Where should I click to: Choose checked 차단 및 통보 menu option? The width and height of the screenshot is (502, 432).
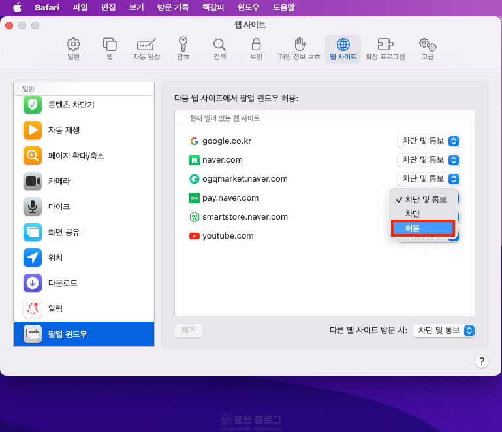[423, 199]
